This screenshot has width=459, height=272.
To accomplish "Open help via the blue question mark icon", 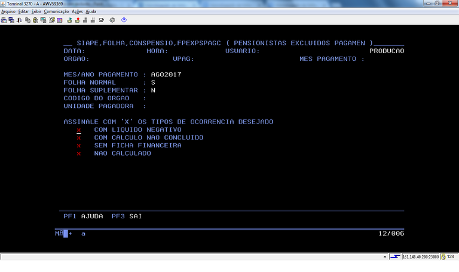I will [124, 20].
